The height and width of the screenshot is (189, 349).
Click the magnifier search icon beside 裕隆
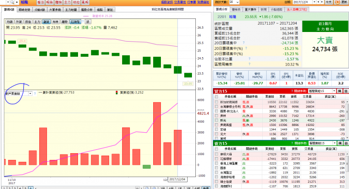coord(12,2)
